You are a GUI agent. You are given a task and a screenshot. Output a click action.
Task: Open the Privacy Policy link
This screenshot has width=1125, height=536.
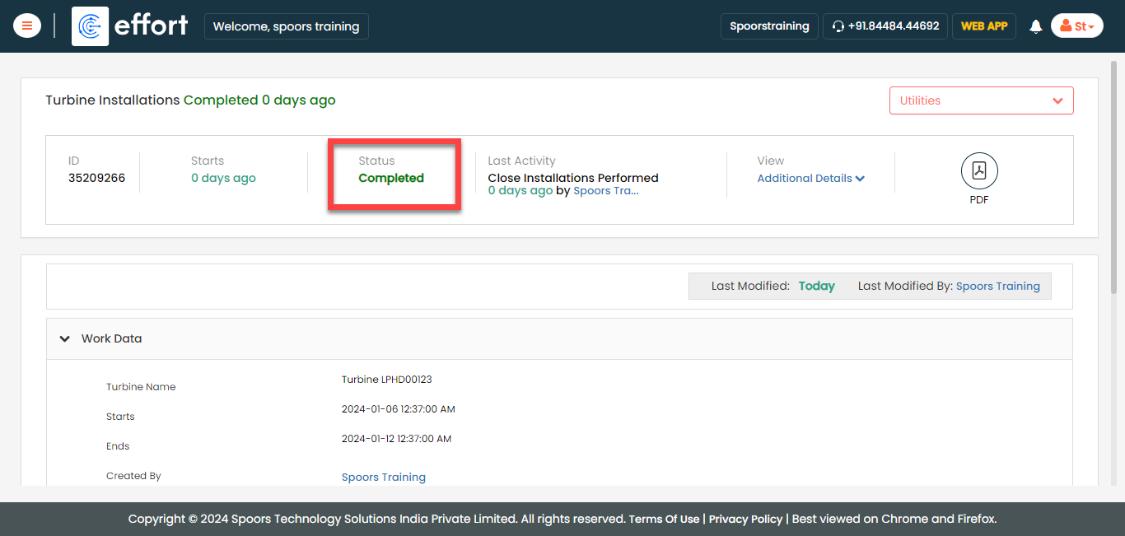tap(745, 519)
